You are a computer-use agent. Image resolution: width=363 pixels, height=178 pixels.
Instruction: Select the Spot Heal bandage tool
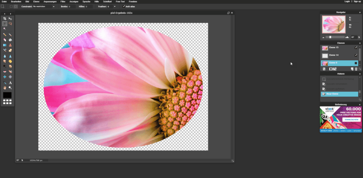[x=10, y=72]
